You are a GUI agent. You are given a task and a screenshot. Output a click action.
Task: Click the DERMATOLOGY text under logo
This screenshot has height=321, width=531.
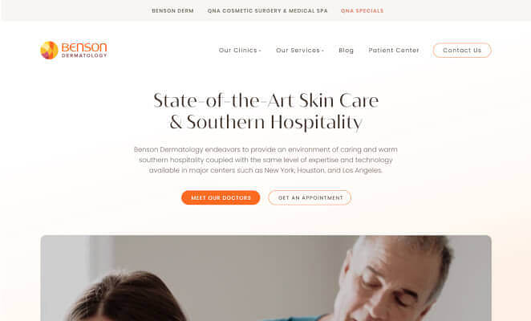click(84, 55)
